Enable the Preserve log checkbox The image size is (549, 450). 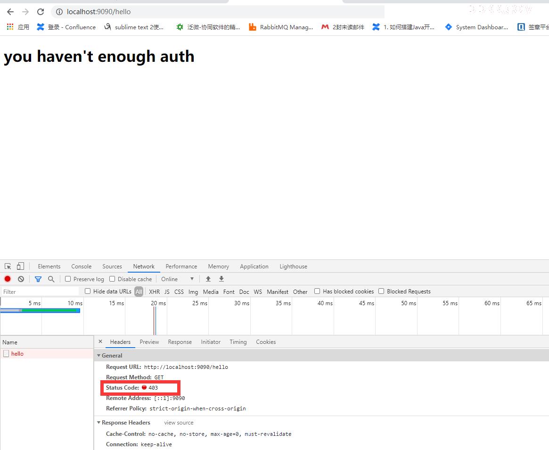point(68,279)
